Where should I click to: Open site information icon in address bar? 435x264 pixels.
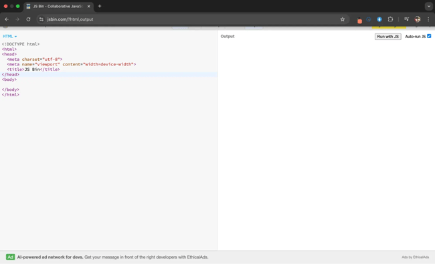coord(41,19)
